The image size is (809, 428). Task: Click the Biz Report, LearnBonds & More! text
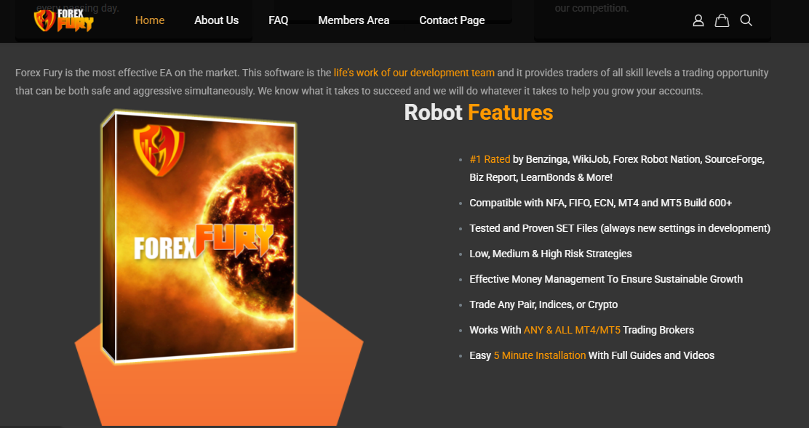541,177
